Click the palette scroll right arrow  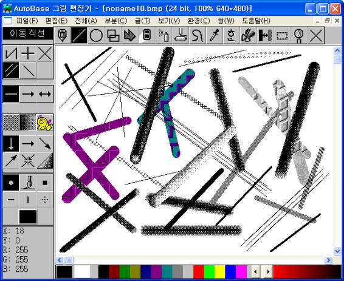tap(268, 272)
